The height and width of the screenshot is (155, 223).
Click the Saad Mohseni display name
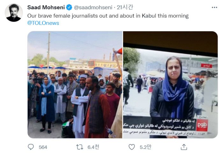46,7
